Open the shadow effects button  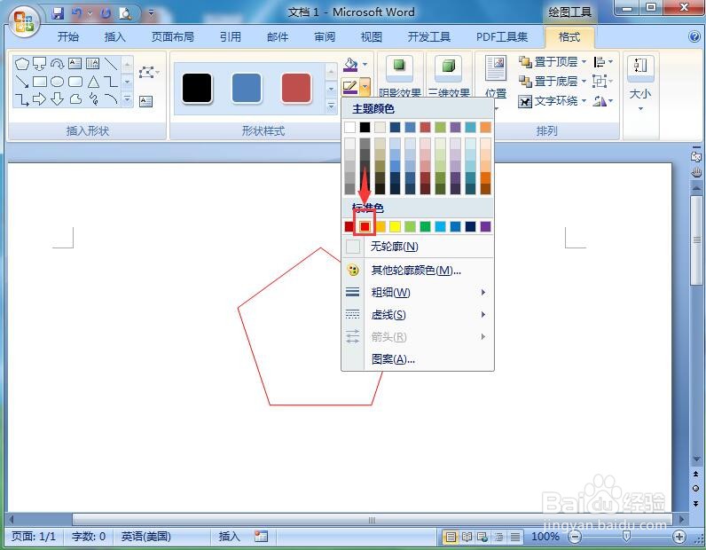[x=400, y=76]
